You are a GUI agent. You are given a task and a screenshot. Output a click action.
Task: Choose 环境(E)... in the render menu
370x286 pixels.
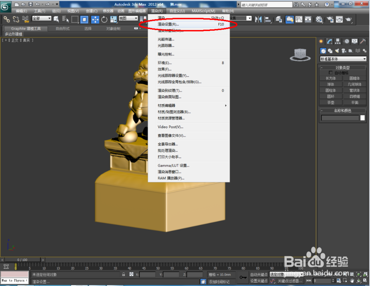pyautogui.click(x=189, y=63)
